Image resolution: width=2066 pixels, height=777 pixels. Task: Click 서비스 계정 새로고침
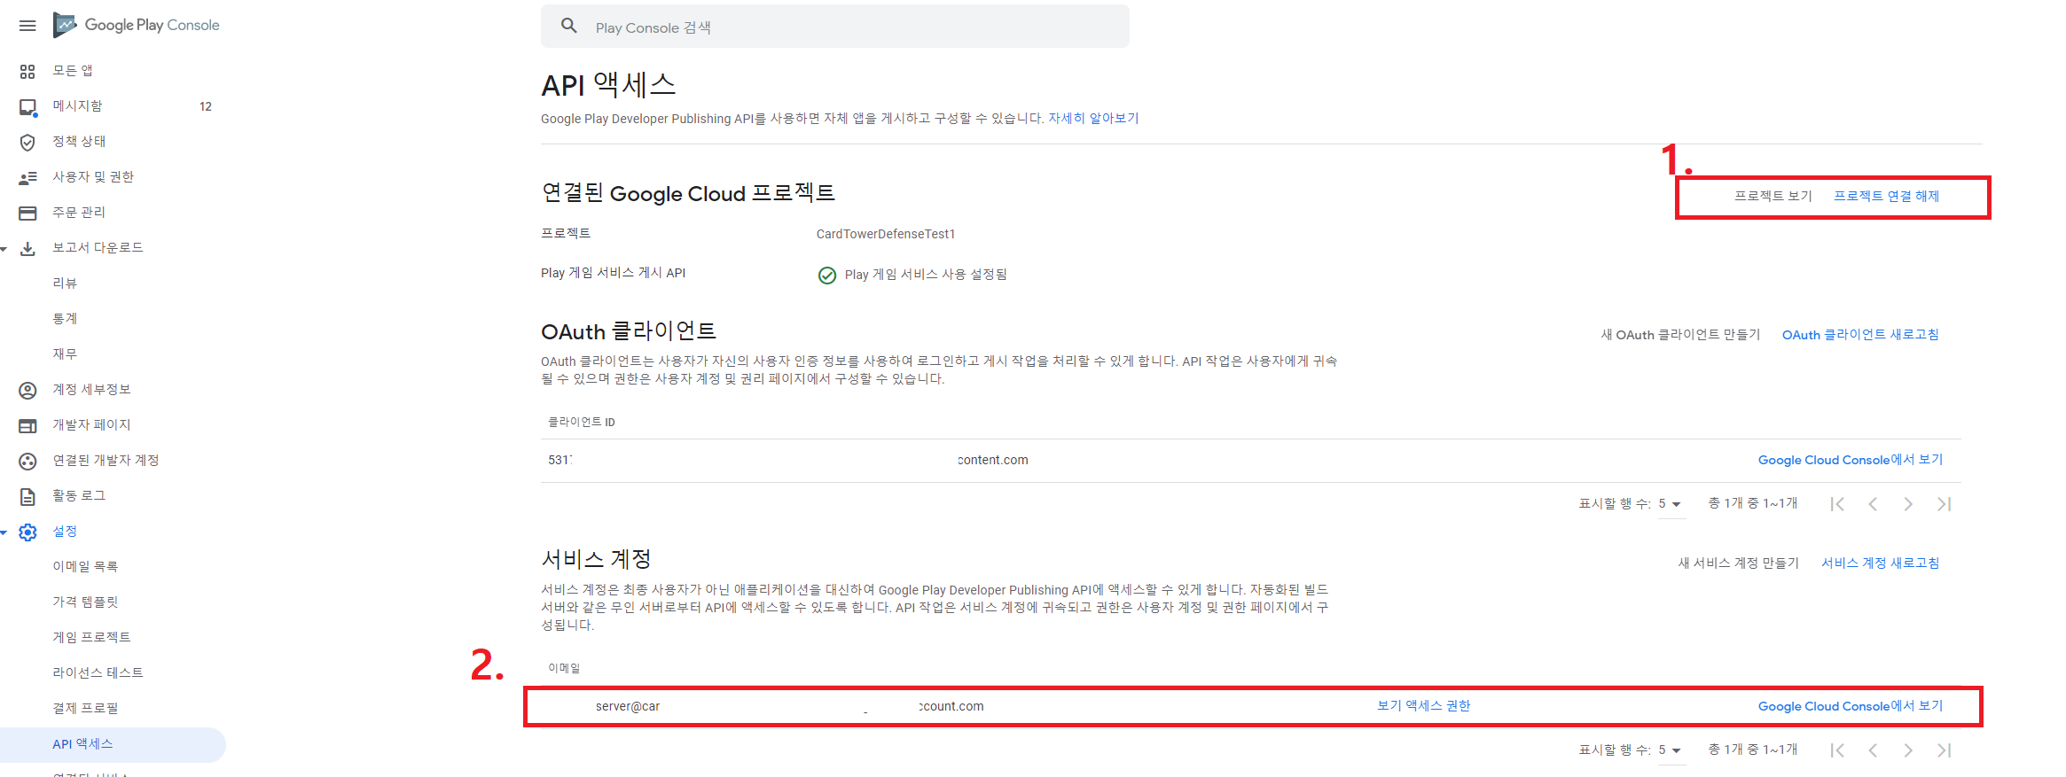[x=1881, y=563]
